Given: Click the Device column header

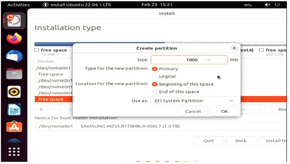Looking at the screenshot, I should [x=45, y=61].
